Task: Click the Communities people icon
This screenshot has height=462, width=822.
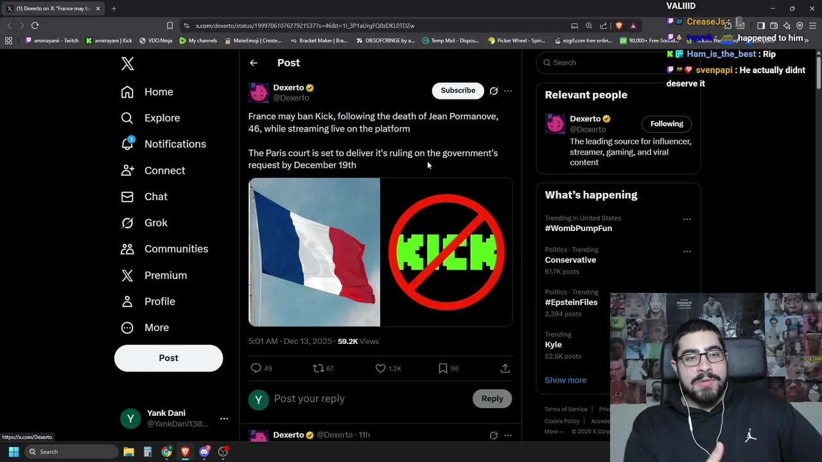Action: (127, 249)
